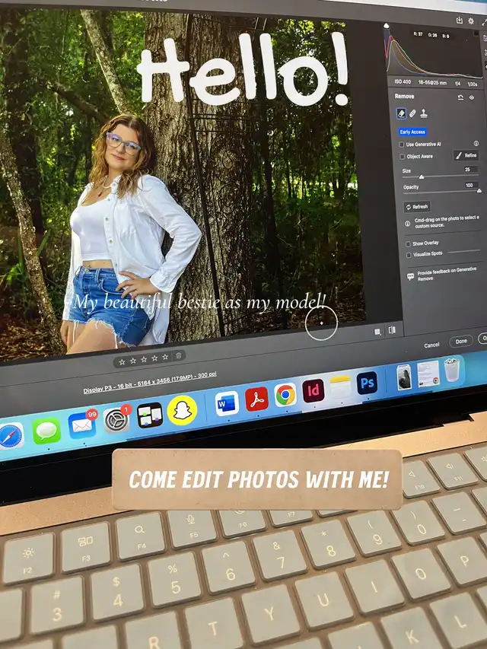The height and width of the screenshot is (649, 487).
Task: Click Done to finish editing
Action: (461, 342)
